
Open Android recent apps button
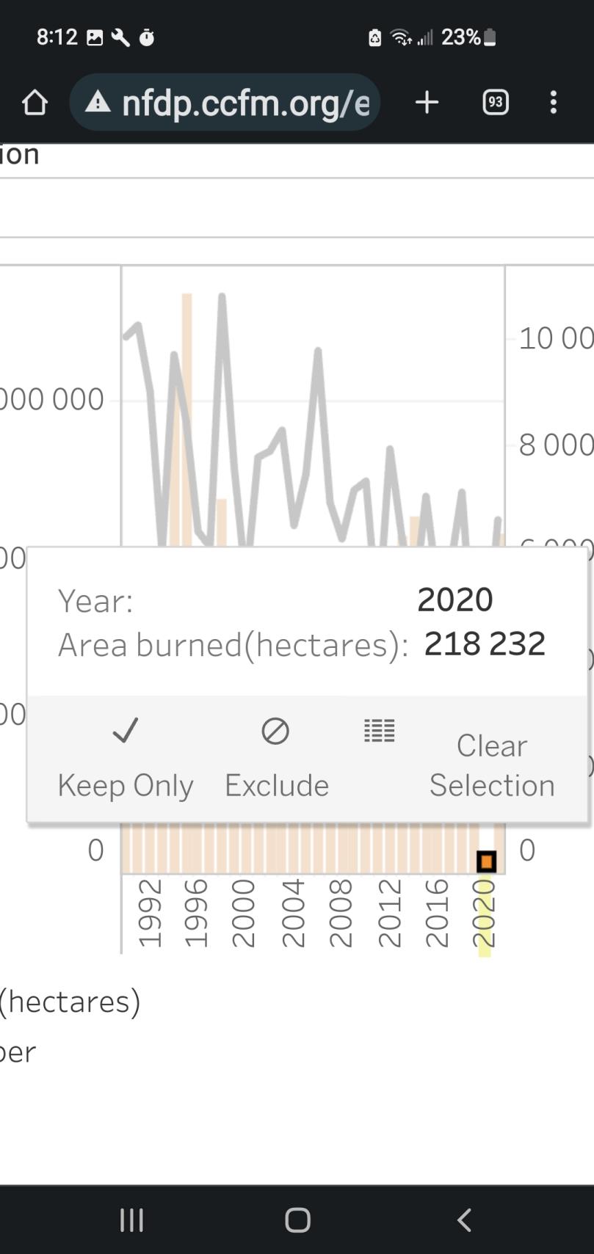131,1220
